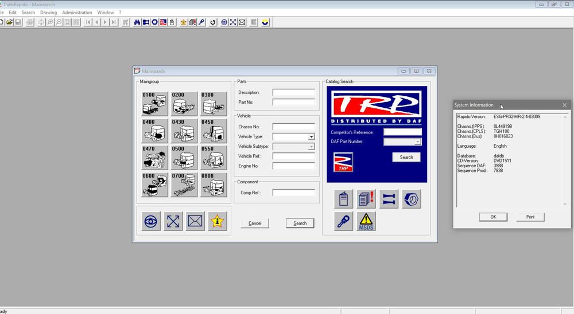Click the large key catalog icon

(x=343, y=221)
